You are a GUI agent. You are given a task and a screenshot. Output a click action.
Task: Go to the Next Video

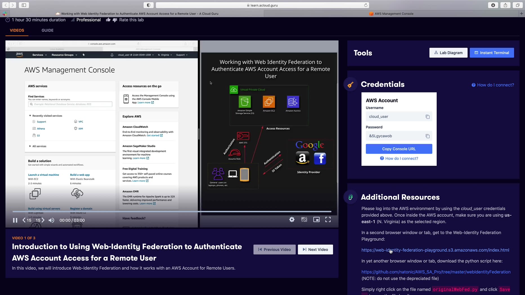[315, 249]
